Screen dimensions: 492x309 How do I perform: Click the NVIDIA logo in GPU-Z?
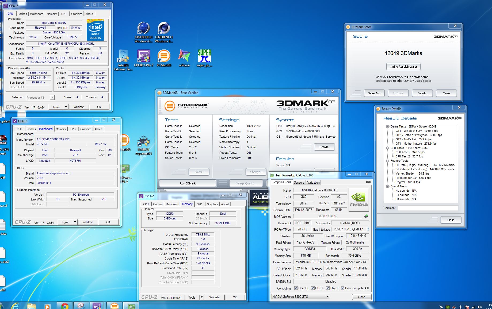tap(359, 199)
